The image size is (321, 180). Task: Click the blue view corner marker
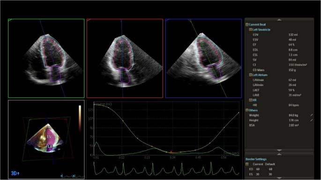tap(167, 20)
